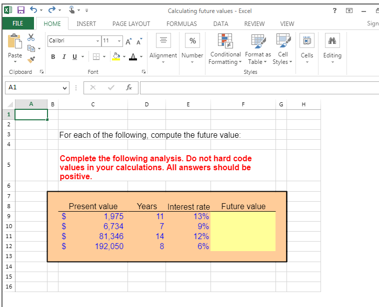Click the Borders icon
Image resolution: width=379 pixels, height=307 pixels.
pyautogui.click(x=96, y=57)
